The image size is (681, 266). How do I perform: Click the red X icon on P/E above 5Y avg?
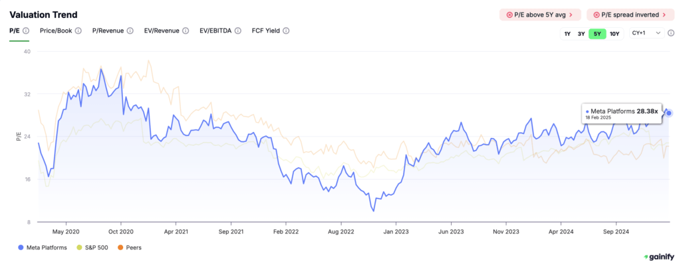[x=509, y=15]
